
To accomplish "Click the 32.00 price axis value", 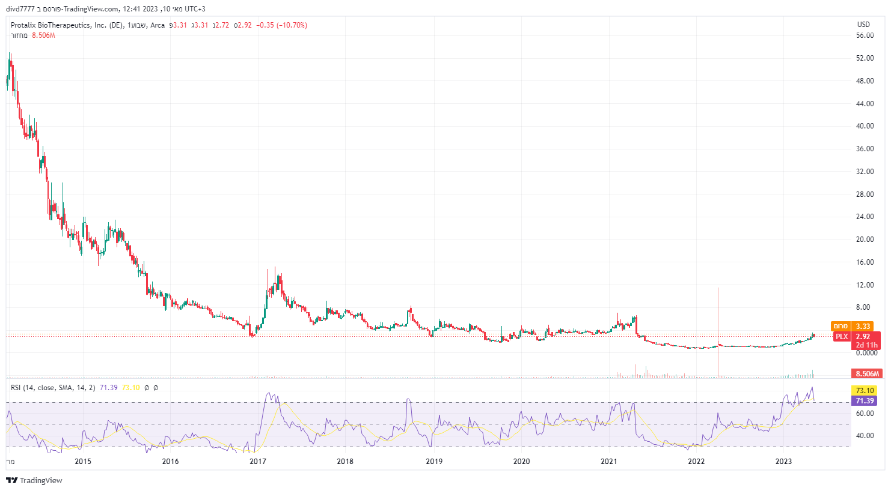I will [865, 172].
